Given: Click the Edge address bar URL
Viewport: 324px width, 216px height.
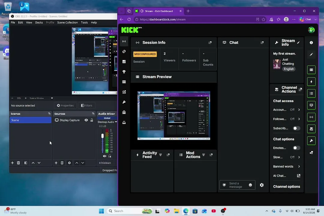Looking at the screenshot, I should coord(163,19).
